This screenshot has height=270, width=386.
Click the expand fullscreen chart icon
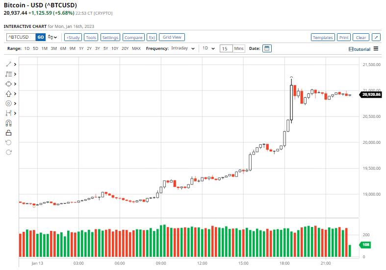click(376, 37)
